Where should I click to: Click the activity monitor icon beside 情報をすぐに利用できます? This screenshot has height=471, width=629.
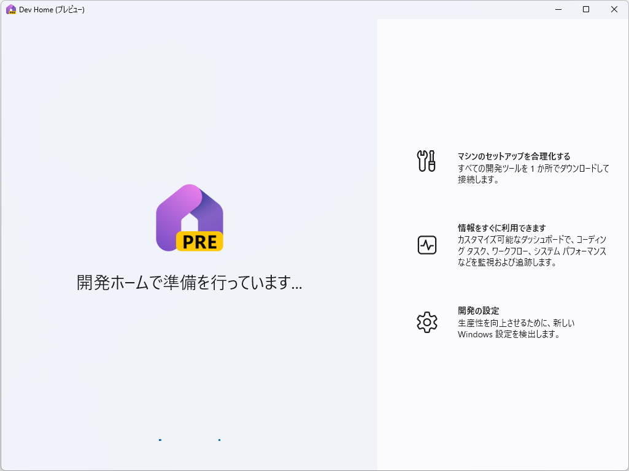coord(426,245)
